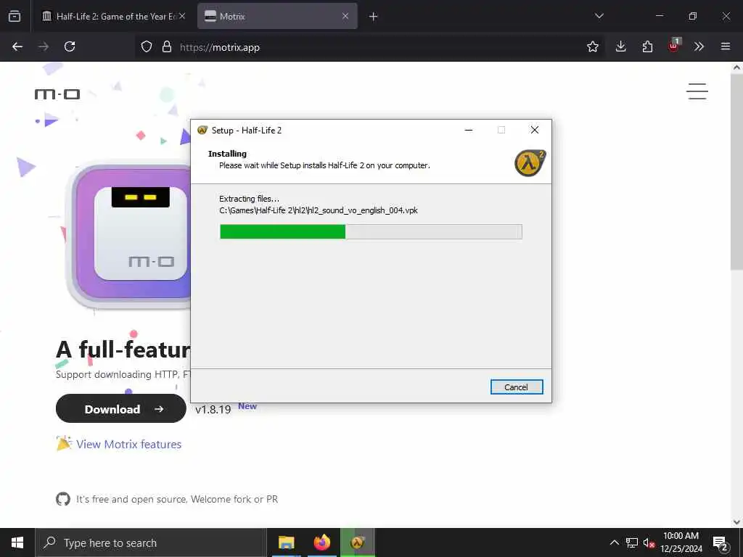Open View Motrix features link
The image size is (743, 557).
[129, 445]
